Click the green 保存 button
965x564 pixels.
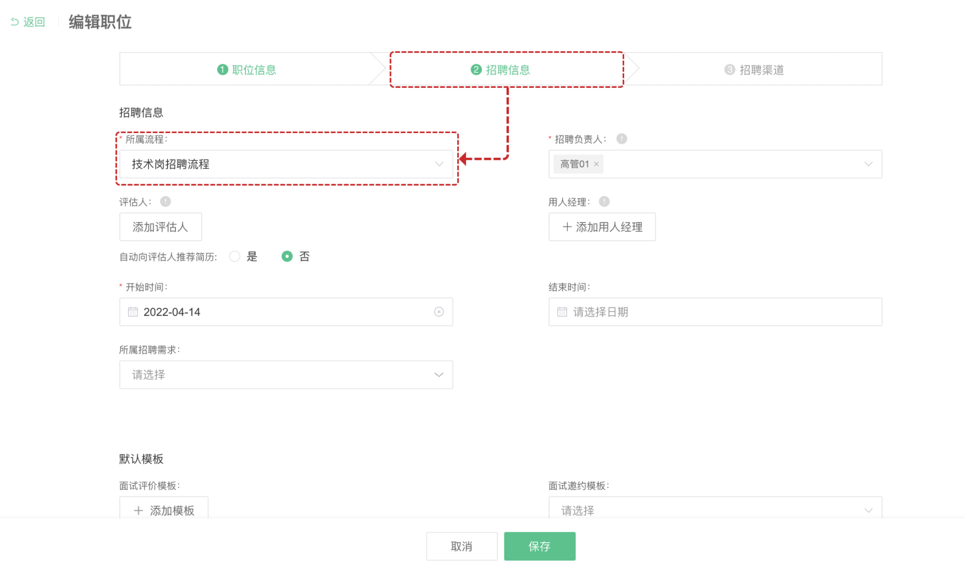[x=540, y=546]
